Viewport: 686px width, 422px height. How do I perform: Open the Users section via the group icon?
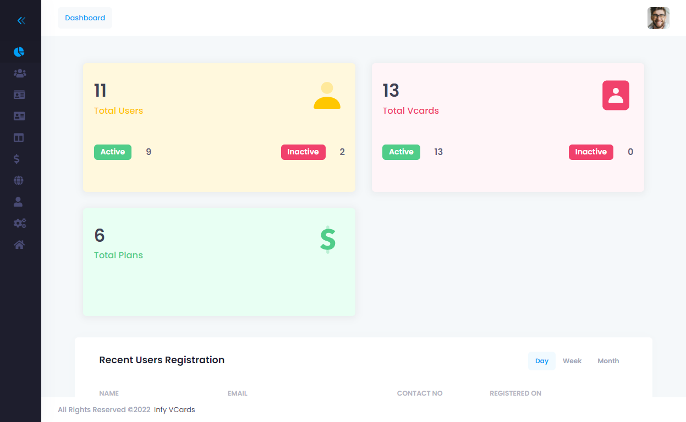point(19,73)
